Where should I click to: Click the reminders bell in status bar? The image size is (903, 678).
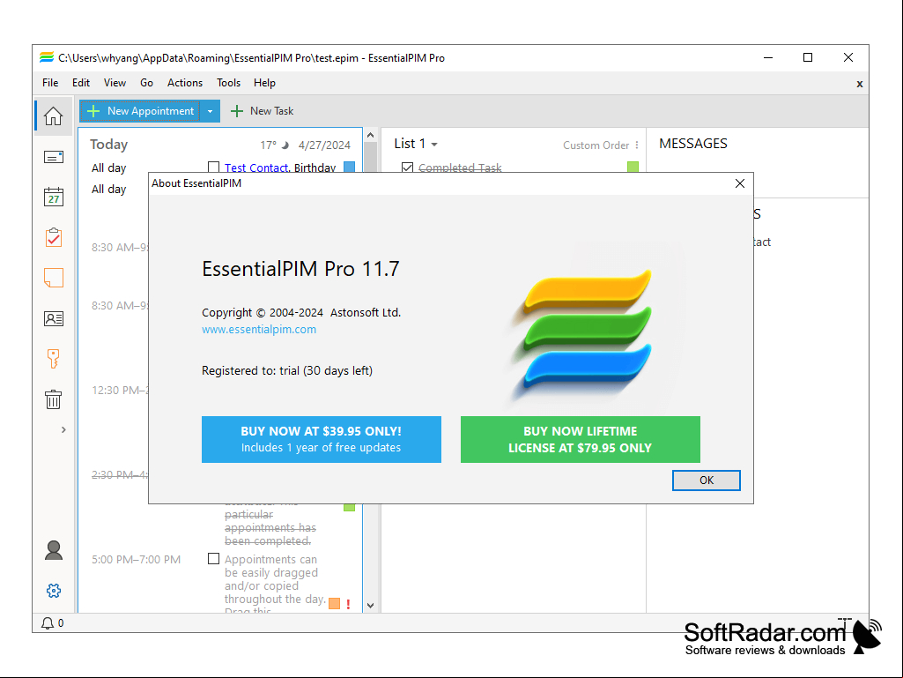click(48, 623)
